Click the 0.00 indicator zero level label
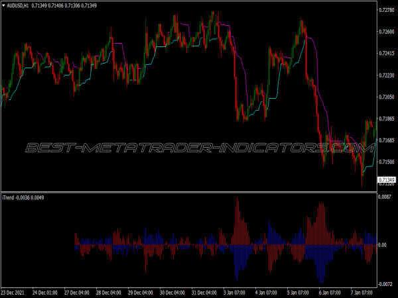The image size is (398, 298). (x=382, y=245)
